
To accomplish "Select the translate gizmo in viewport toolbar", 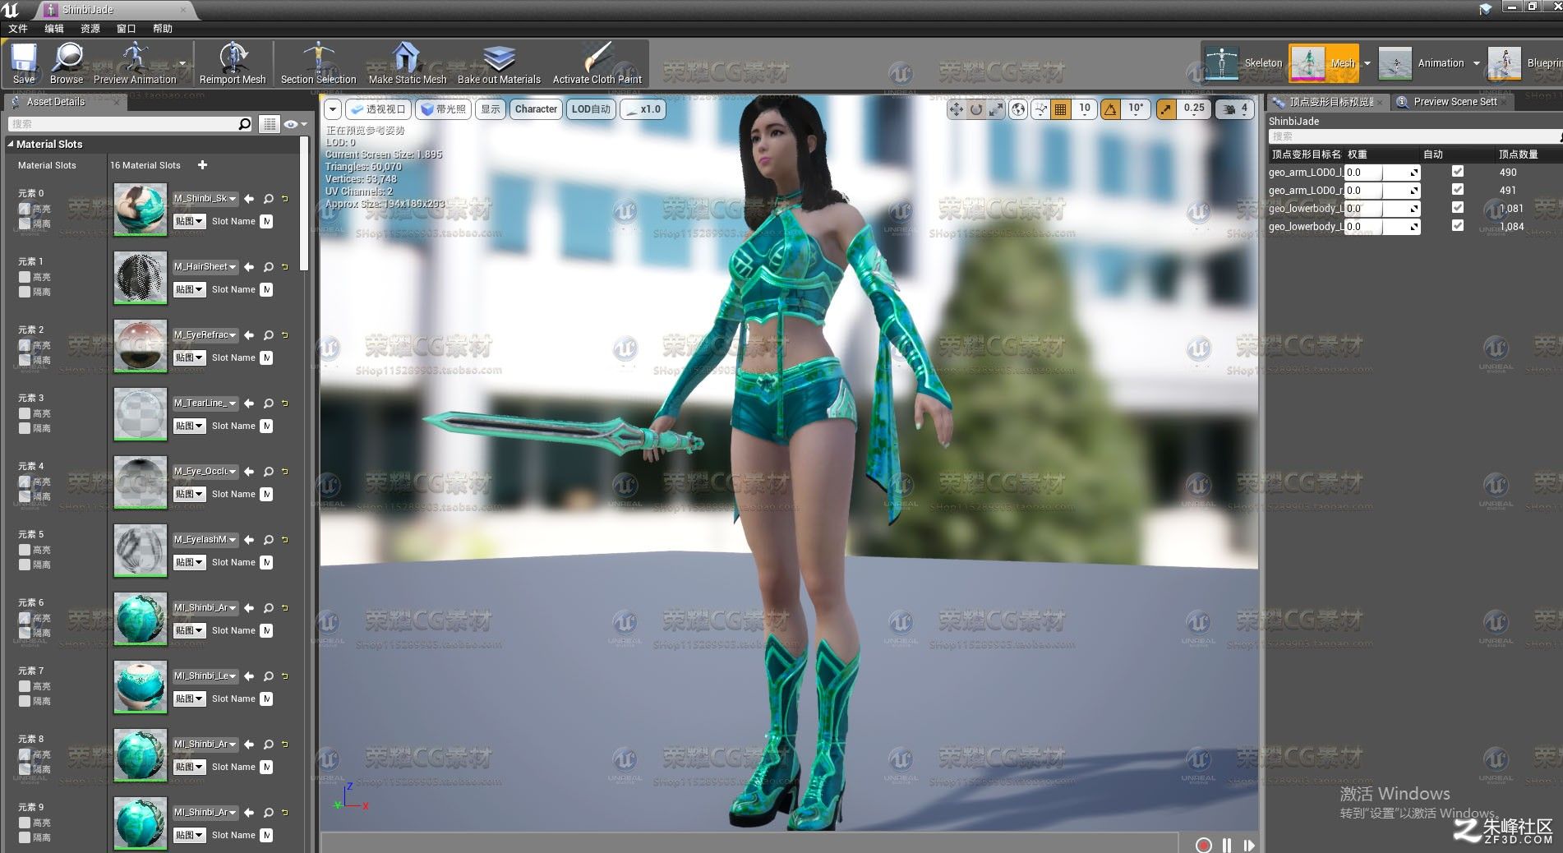I will pos(956,108).
